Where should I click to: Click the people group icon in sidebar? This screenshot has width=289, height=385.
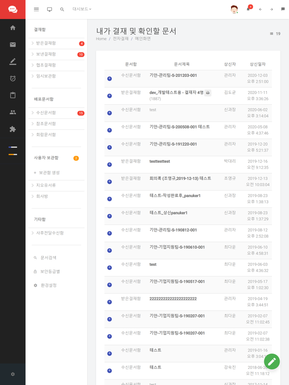click(13, 112)
